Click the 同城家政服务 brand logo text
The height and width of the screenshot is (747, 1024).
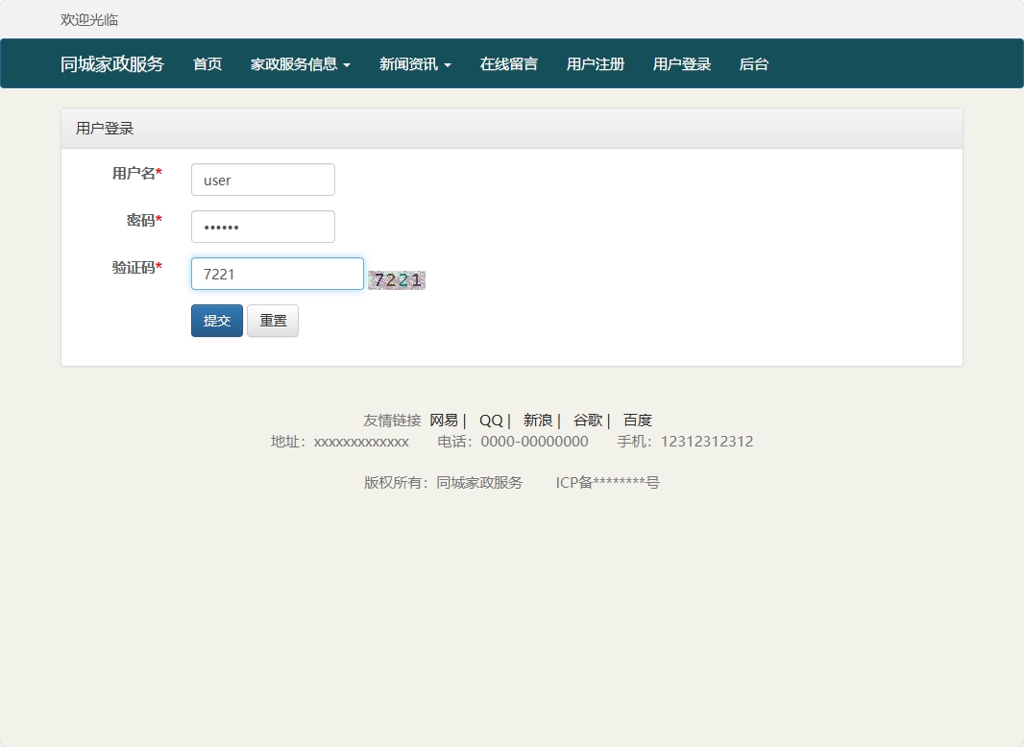[111, 63]
